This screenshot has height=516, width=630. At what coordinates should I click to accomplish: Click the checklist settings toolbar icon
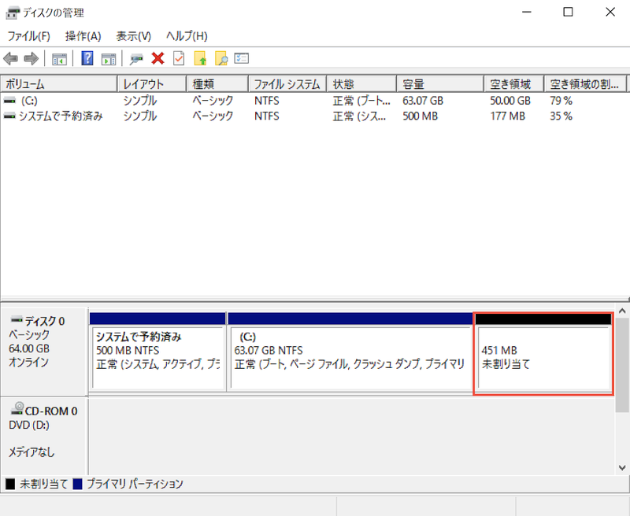[x=242, y=59]
